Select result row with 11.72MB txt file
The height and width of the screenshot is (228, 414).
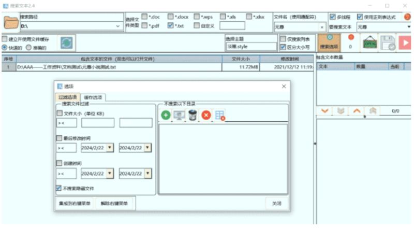point(158,67)
